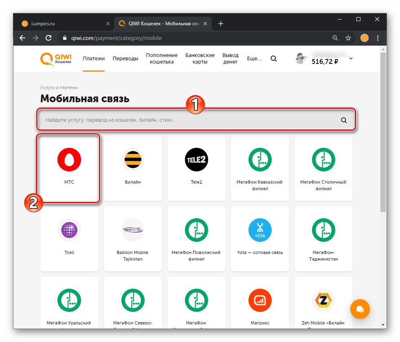Choose the МегаФон Северо- logo
Viewport: 400px width, 342px height.
tap(133, 300)
